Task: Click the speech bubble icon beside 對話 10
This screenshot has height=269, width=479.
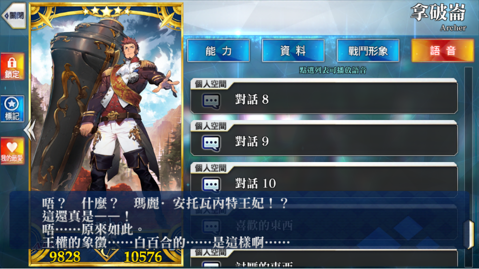Action: [x=211, y=184]
